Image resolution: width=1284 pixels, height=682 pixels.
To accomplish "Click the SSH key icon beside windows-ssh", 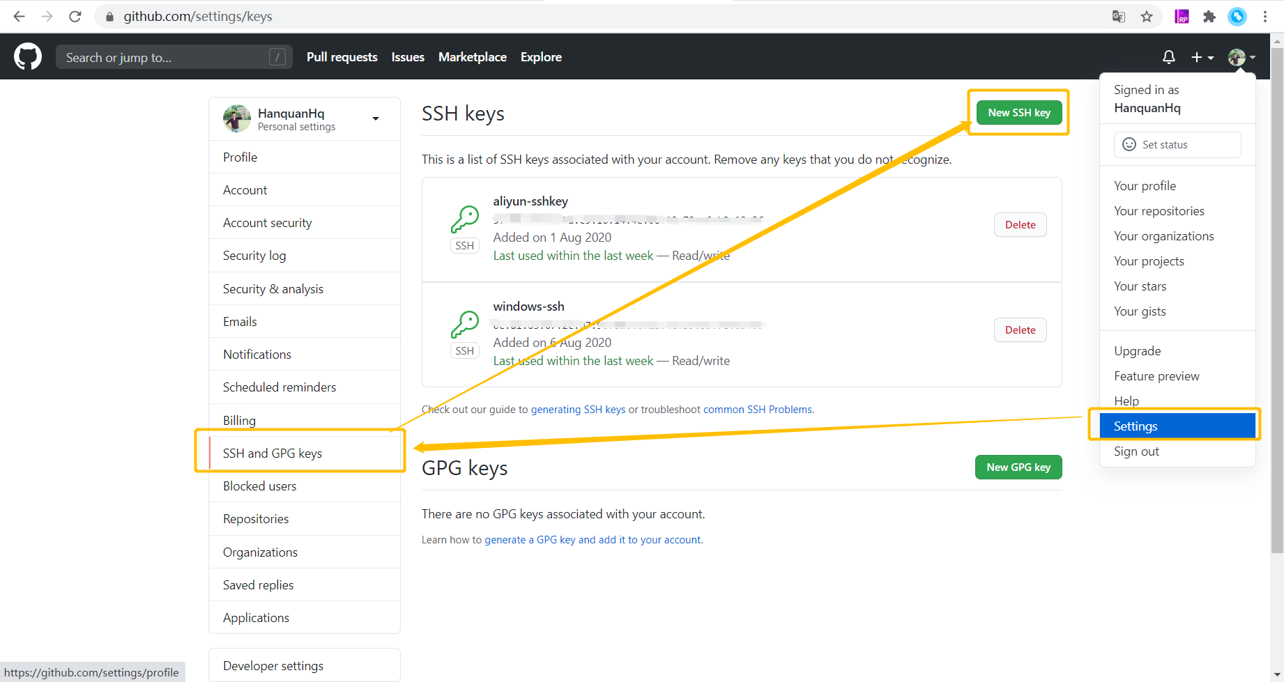I will click(x=464, y=325).
